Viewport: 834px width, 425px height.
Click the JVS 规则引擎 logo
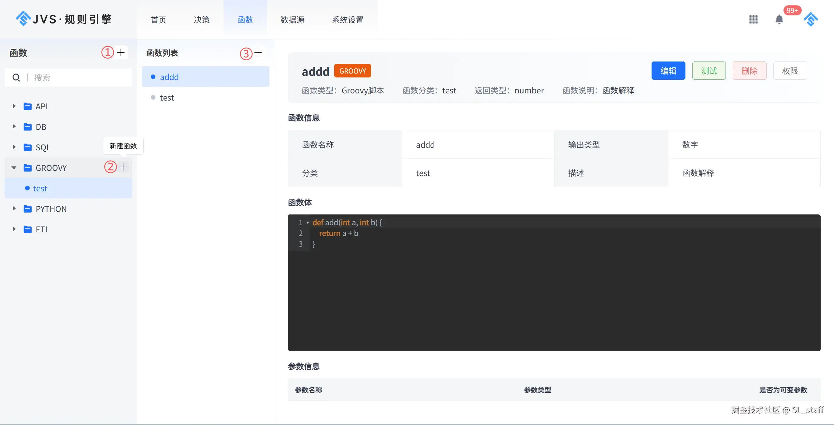point(64,19)
